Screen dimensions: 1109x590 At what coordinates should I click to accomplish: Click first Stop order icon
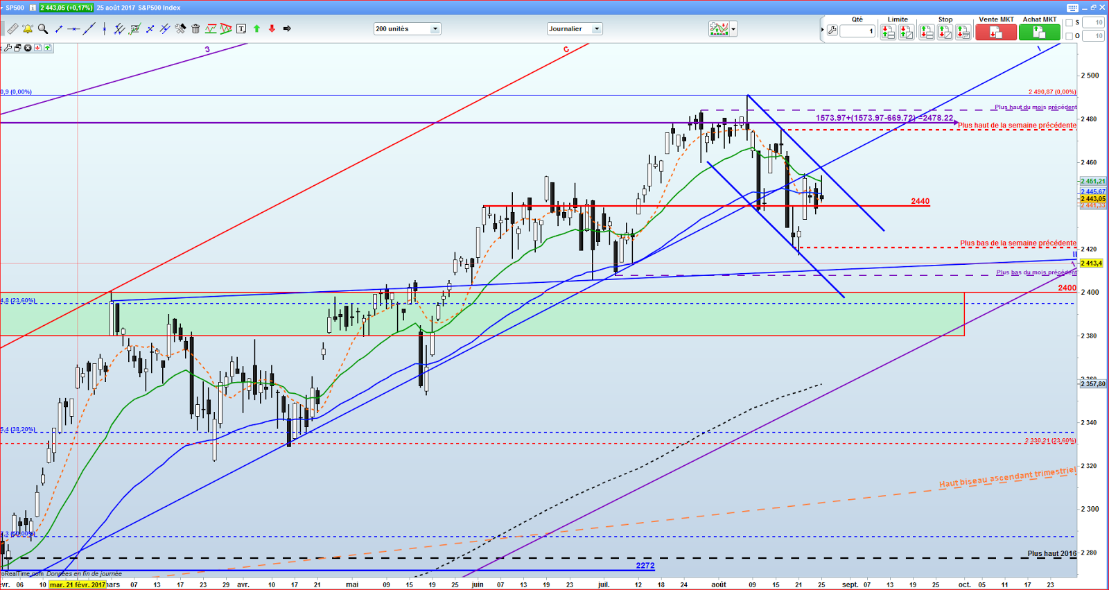coord(926,32)
